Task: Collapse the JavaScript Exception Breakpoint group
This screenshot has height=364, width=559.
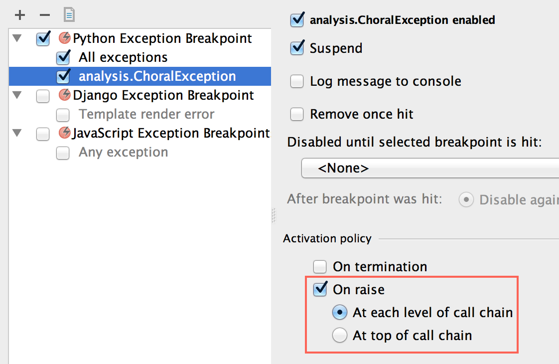Action: (x=18, y=133)
